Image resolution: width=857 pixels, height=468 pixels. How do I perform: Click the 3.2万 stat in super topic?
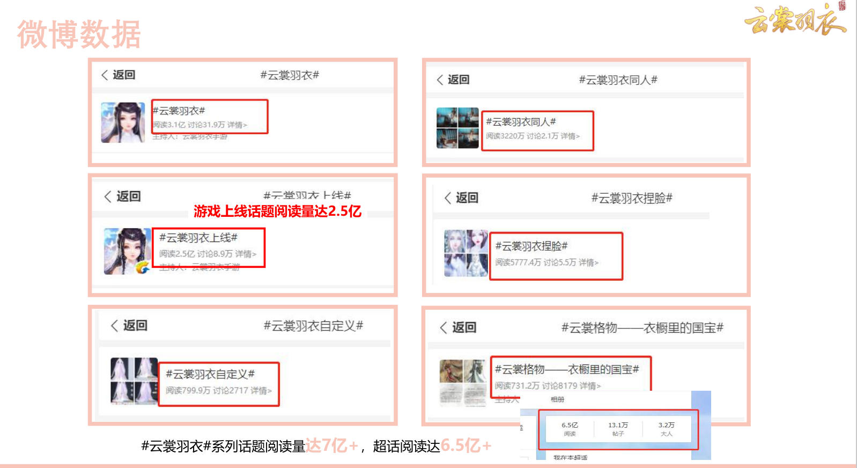pyautogui.click(x=666, y=429)
